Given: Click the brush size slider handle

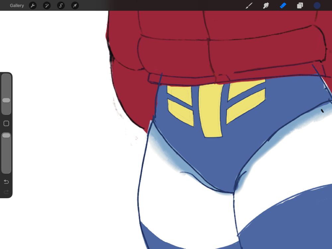Looking at the screenshot, I should point(6,100).
